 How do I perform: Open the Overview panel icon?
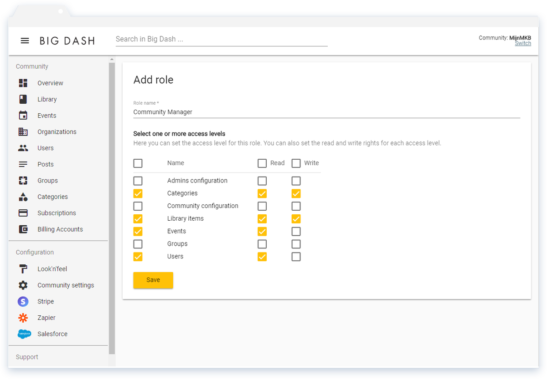click(x=24, y=83)
